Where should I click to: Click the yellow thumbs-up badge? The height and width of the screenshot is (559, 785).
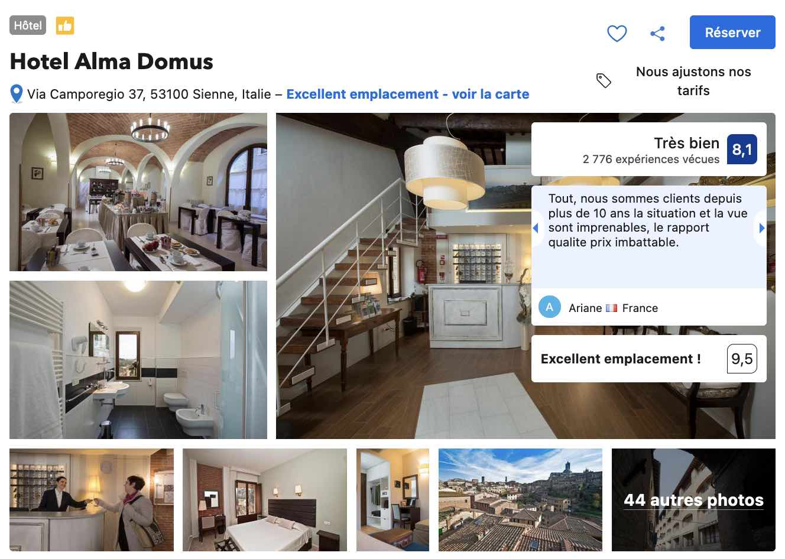(65, 25)
